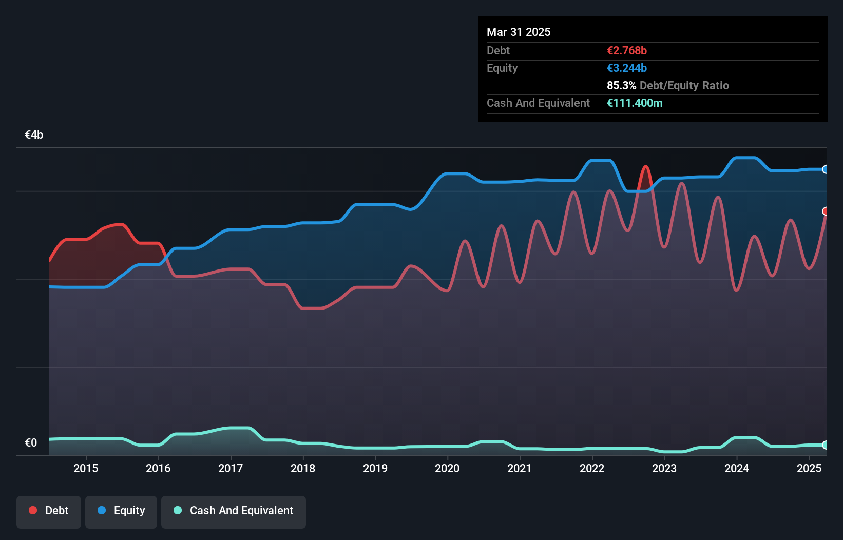The height and width of the screenshot is (540, 843).
Task: Click the red dot icon in Debt legend
Action: pos(33,510)
